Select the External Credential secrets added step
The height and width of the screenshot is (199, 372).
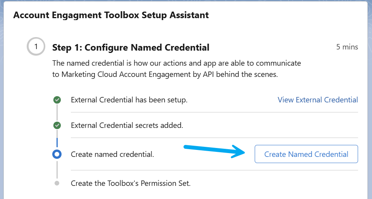[x=127, y=125]
